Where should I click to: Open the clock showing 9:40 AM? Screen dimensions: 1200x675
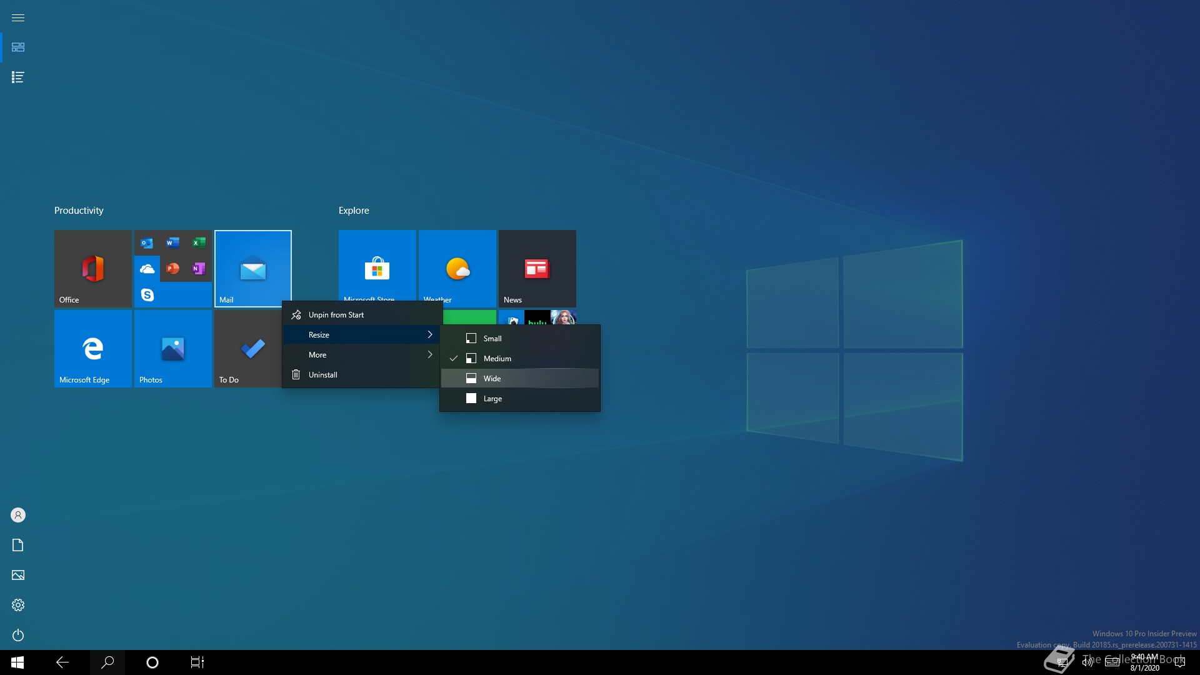tap(1144, 662)
